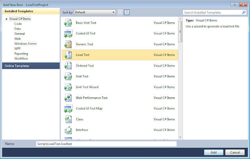
Task: Choose the Interface template icon
Action: 68,130
